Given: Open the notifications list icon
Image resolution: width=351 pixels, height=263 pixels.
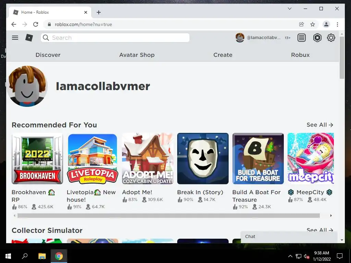Looking at the screenshot, I should (302, 38).
